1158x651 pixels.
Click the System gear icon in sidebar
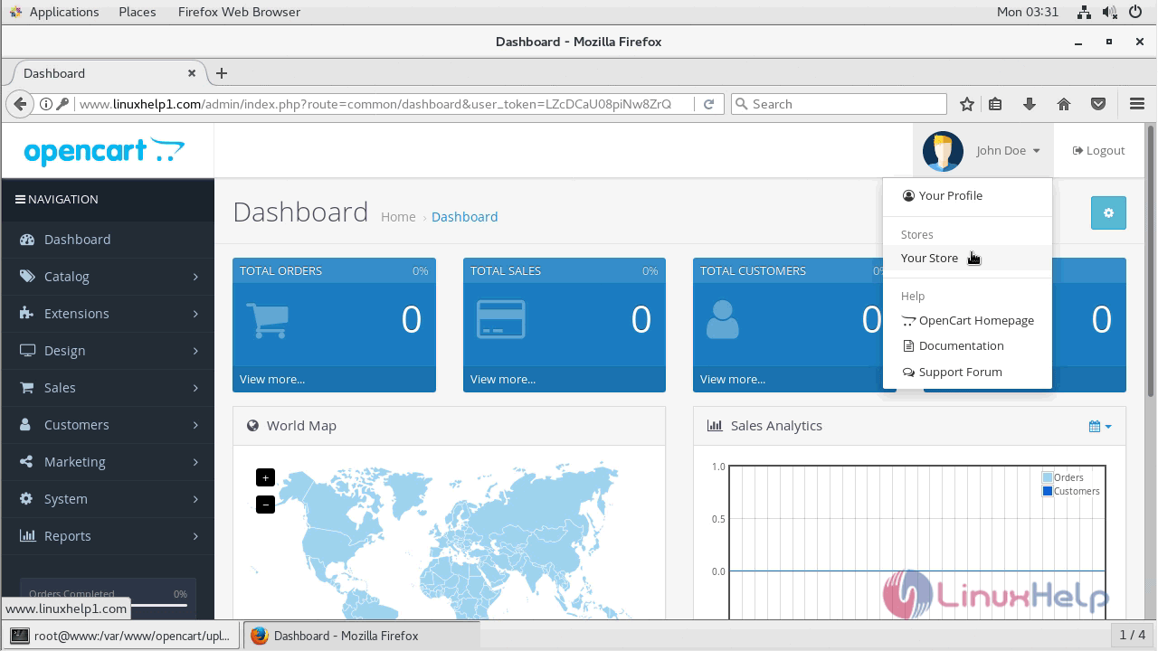point(27,499)
